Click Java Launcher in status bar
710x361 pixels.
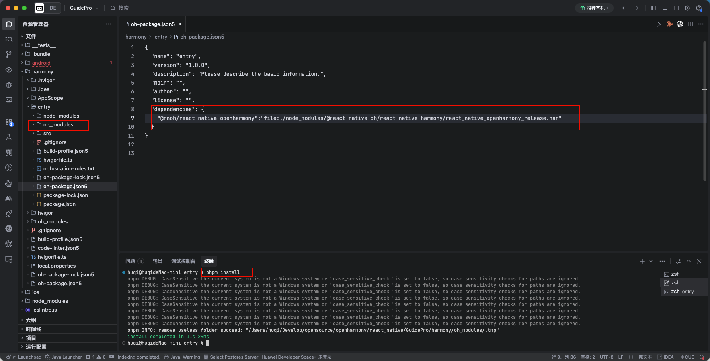pos(64,357)
